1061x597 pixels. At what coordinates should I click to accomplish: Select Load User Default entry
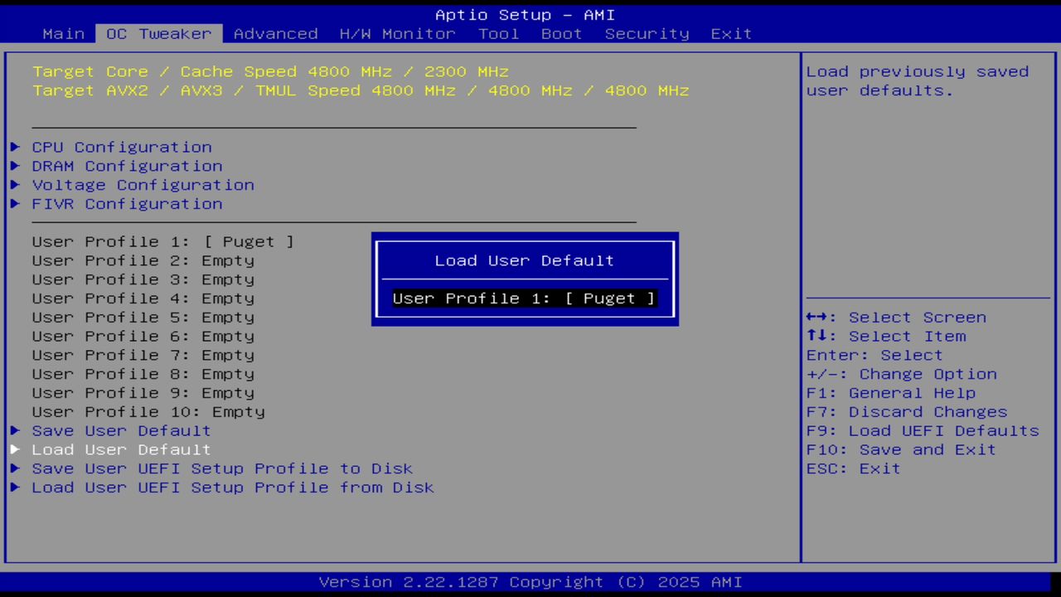[122, 450]
